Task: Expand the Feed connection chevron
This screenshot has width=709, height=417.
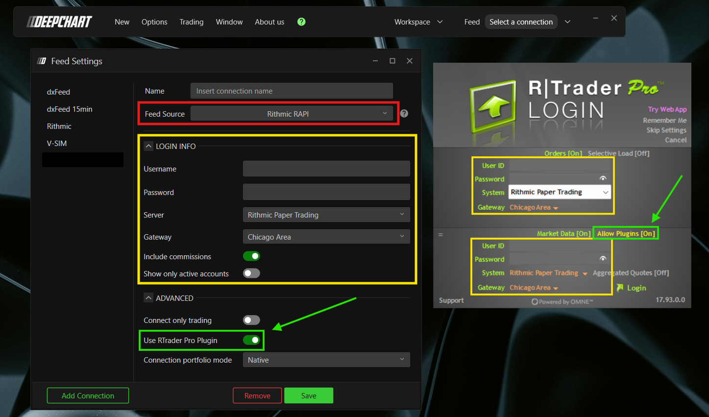Action: click(567, 22)
